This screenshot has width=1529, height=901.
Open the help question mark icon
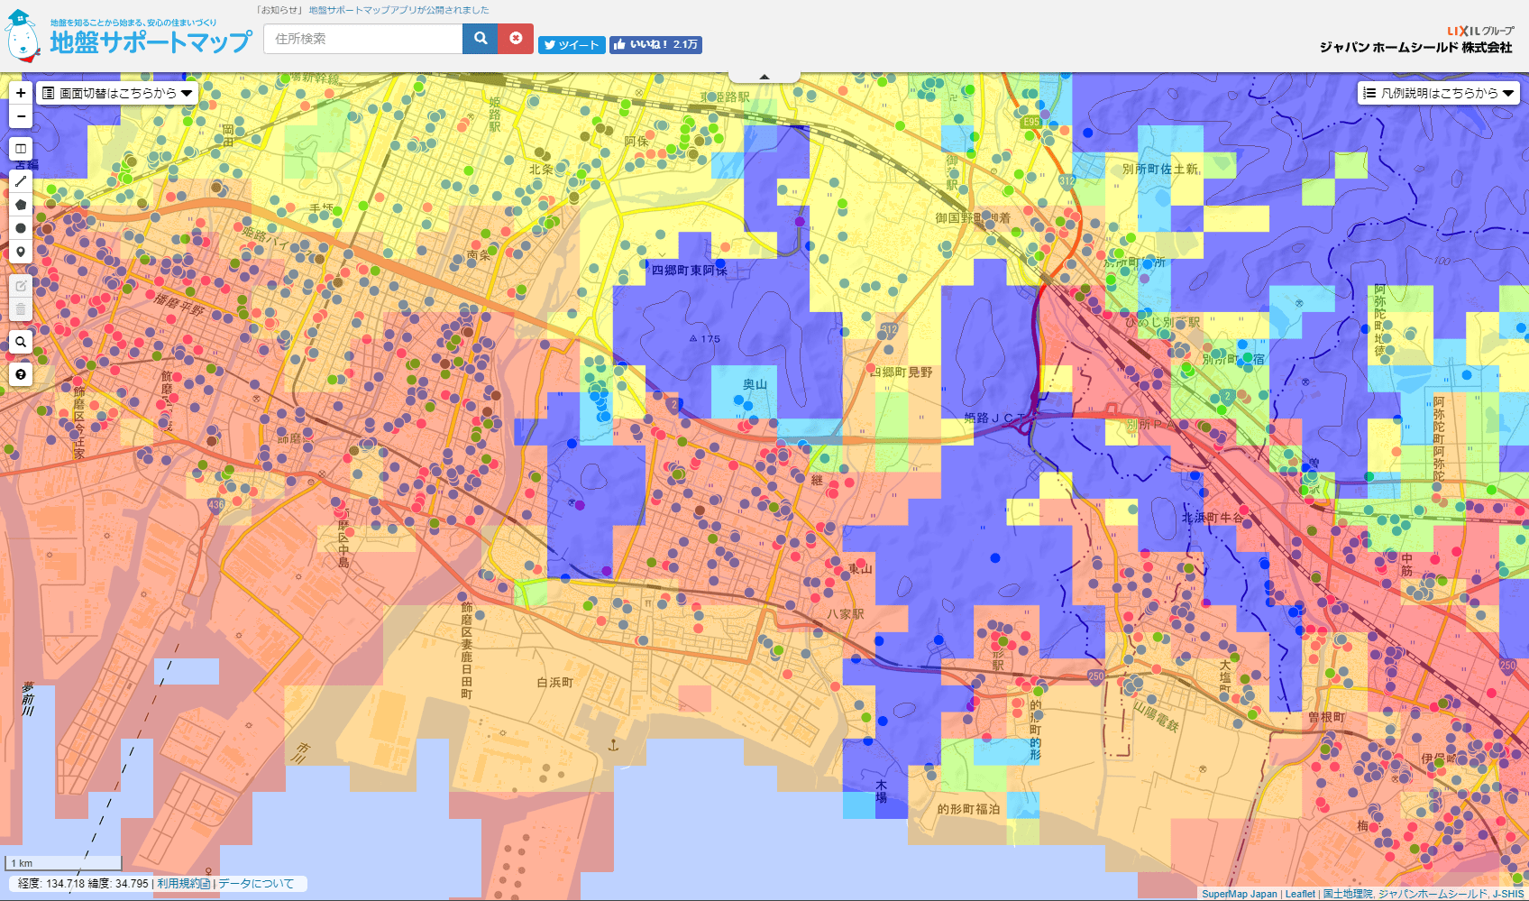pos(21,374)
